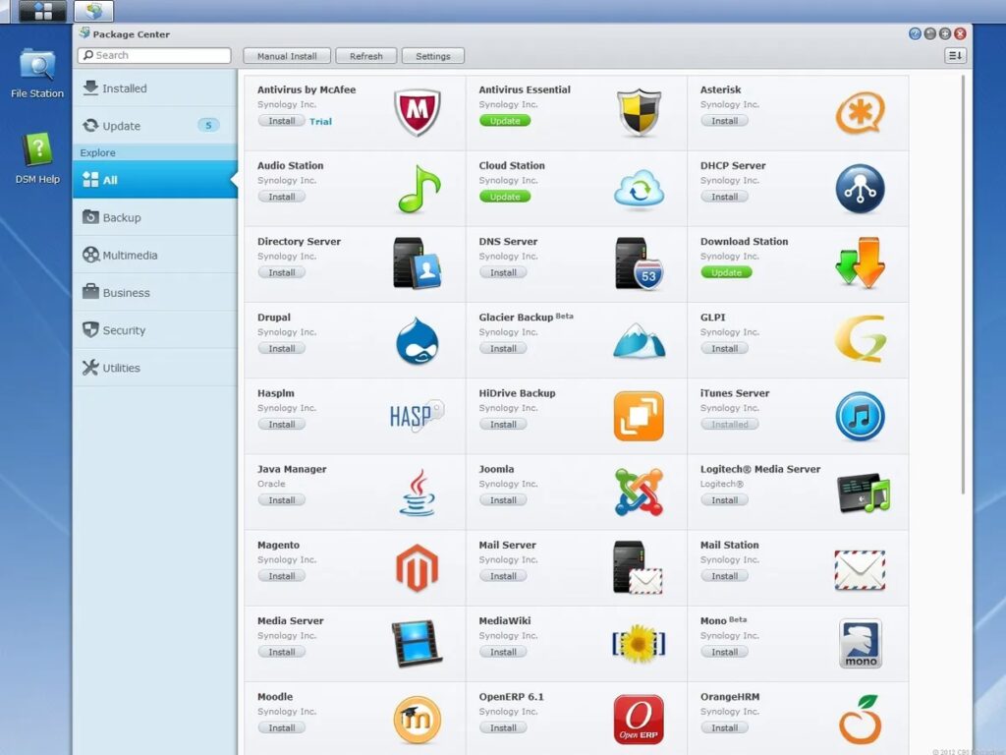Click the Manual Install button
This screenshot has width=1006, height=755.
287,56
